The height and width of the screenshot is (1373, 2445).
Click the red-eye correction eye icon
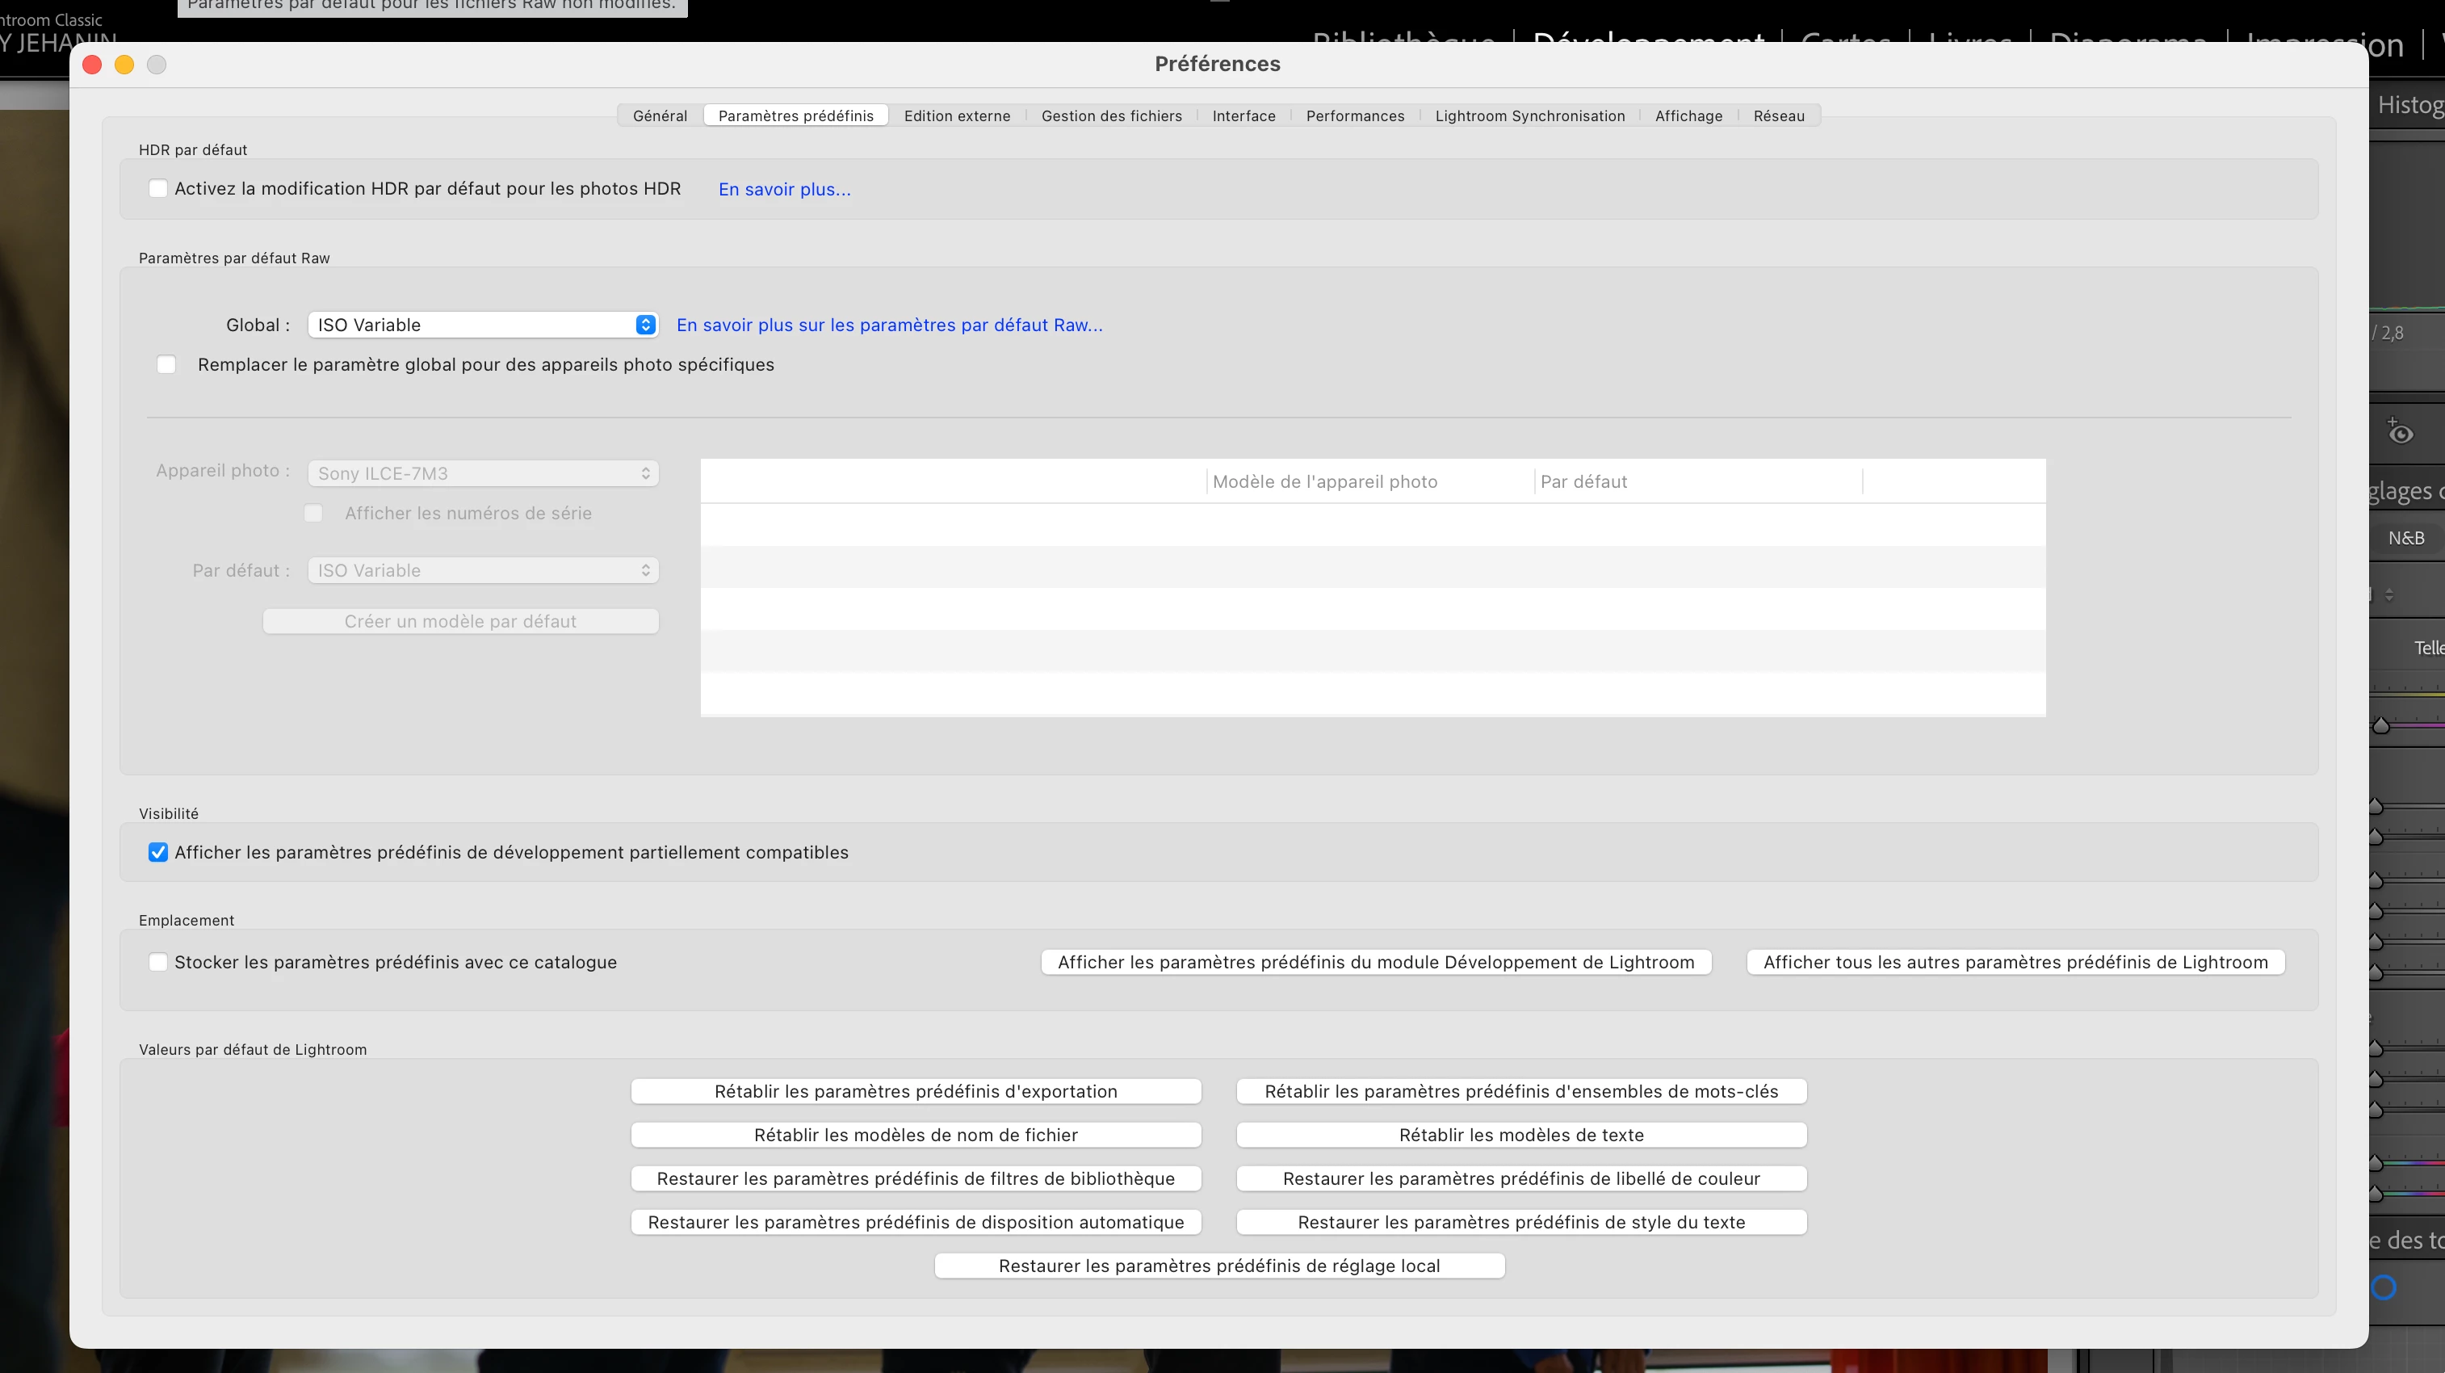2400,433
